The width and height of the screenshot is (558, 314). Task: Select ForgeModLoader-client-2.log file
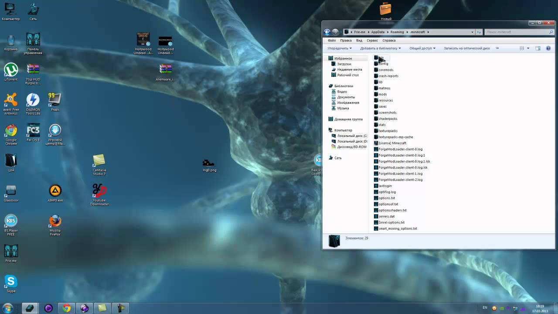tap(398, 180)
